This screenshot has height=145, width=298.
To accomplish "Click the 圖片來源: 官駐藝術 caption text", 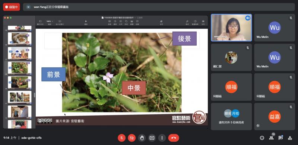I will click(70, 121).
